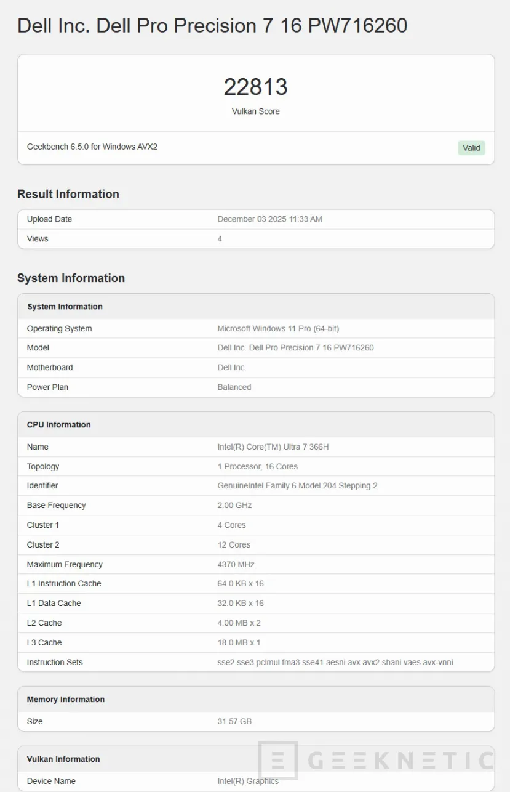Click the Views row label
The width and height of the screenshot is (510, 792).
click(x=38, y=239)
